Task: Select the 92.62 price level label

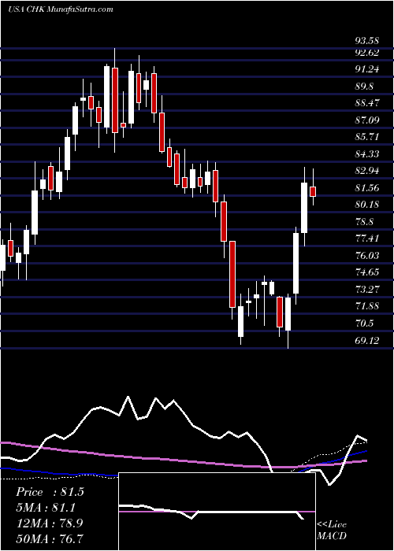Action: [367, 53]
